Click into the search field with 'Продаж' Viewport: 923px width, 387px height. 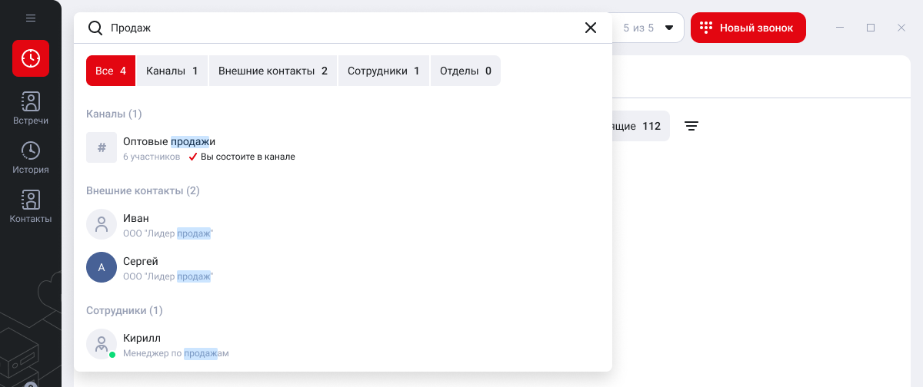click(x=338, y=28)
